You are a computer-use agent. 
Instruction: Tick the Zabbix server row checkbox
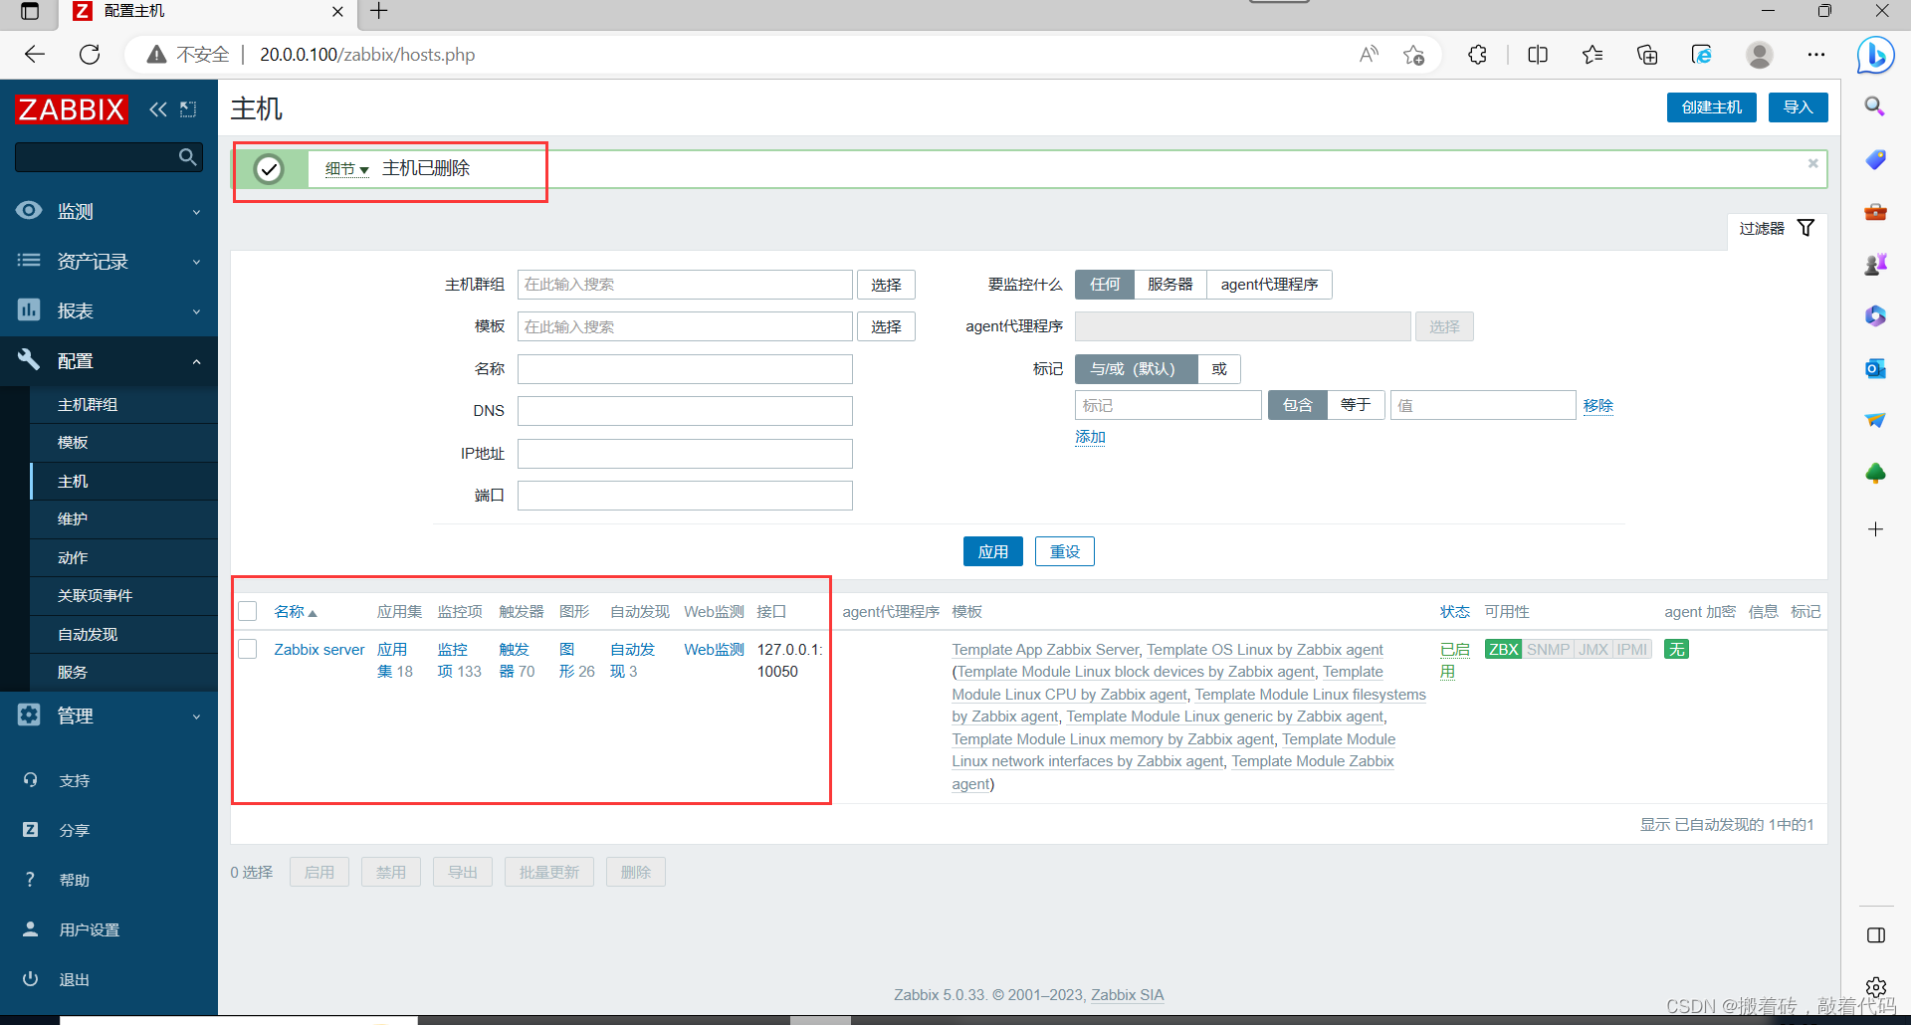[248, 649]
